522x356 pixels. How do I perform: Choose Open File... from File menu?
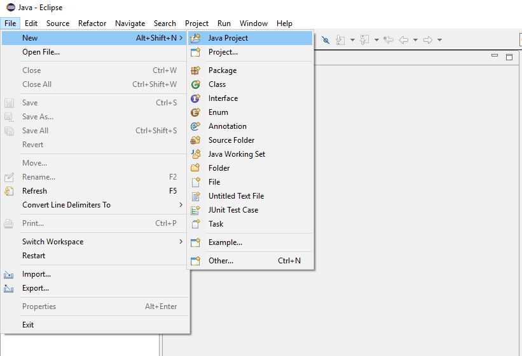[x=95, y=52]
